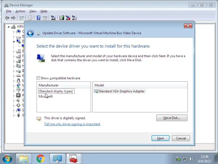
Task: Open the File menu in Device Manager
Action: pyautogui.click(x=9, y=11)
